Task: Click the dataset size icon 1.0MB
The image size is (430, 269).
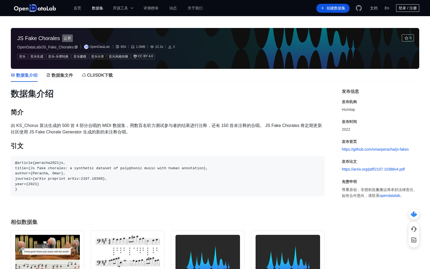Action: [x=133, y=47]
